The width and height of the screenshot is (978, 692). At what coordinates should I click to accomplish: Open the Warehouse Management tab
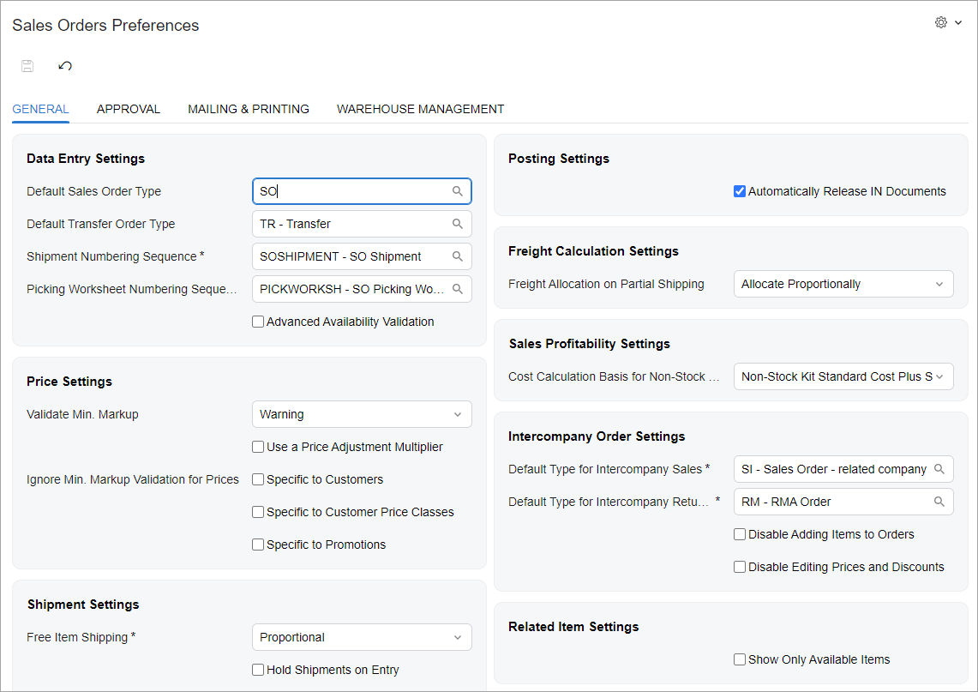click(420, 109)
